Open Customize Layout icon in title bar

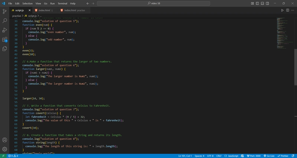pyautogui.click(x=252, y=3)
